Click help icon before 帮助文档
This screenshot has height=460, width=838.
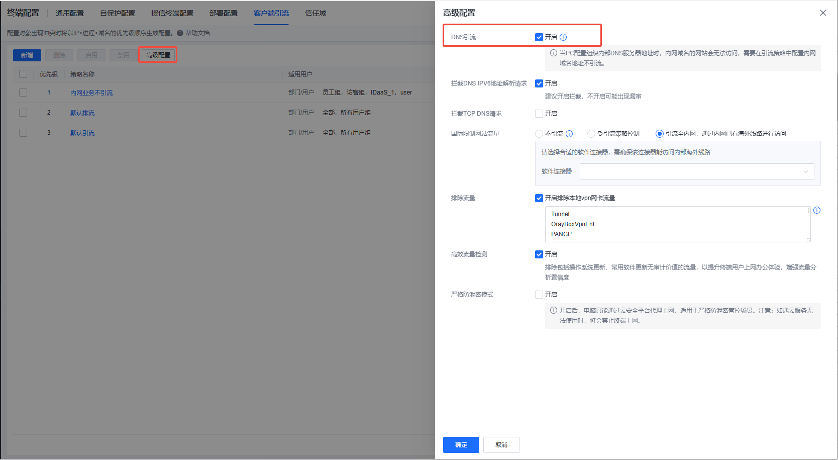[x=180, y=33]
